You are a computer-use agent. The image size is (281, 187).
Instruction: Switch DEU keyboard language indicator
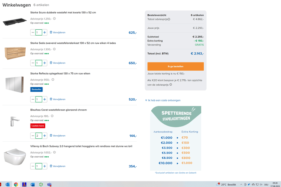click(266, 185)
